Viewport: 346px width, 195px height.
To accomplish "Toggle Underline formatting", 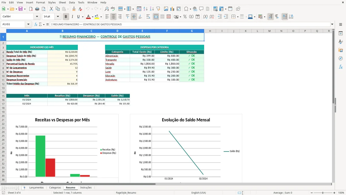I will (78, 17).
